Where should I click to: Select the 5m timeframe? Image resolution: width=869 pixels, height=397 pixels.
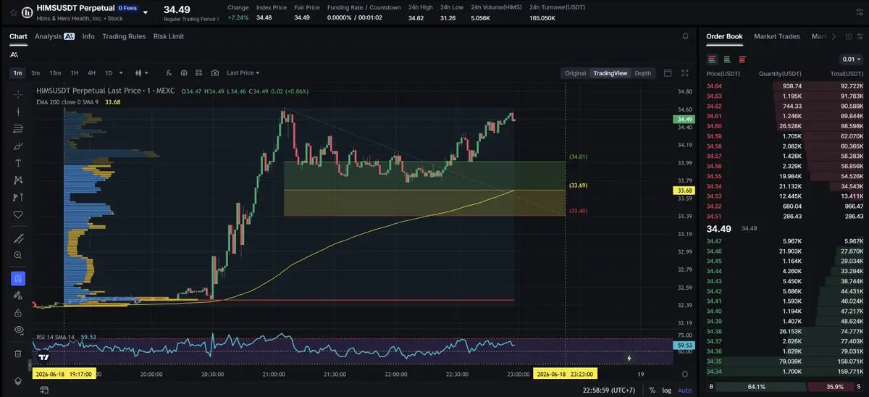click(x=35, y=72)
